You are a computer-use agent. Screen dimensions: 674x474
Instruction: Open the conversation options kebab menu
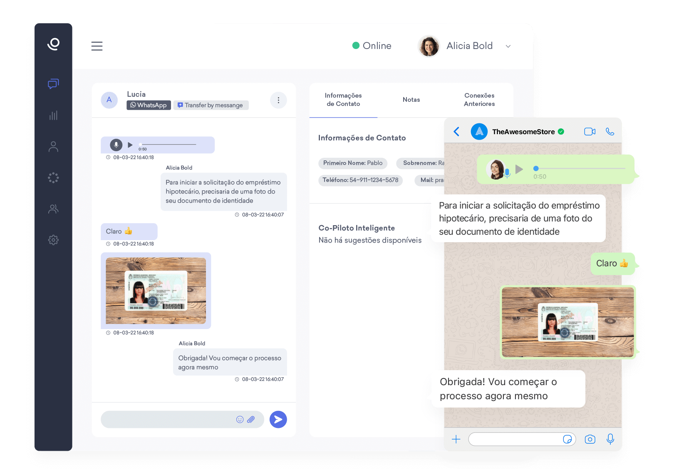(x=278, y=100)
